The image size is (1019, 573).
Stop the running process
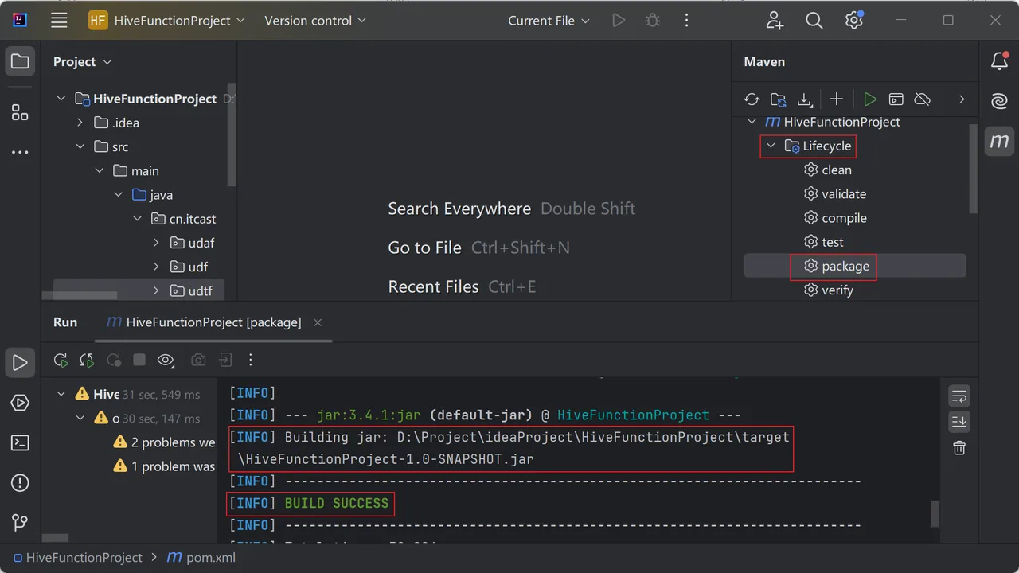coord(139,361)
